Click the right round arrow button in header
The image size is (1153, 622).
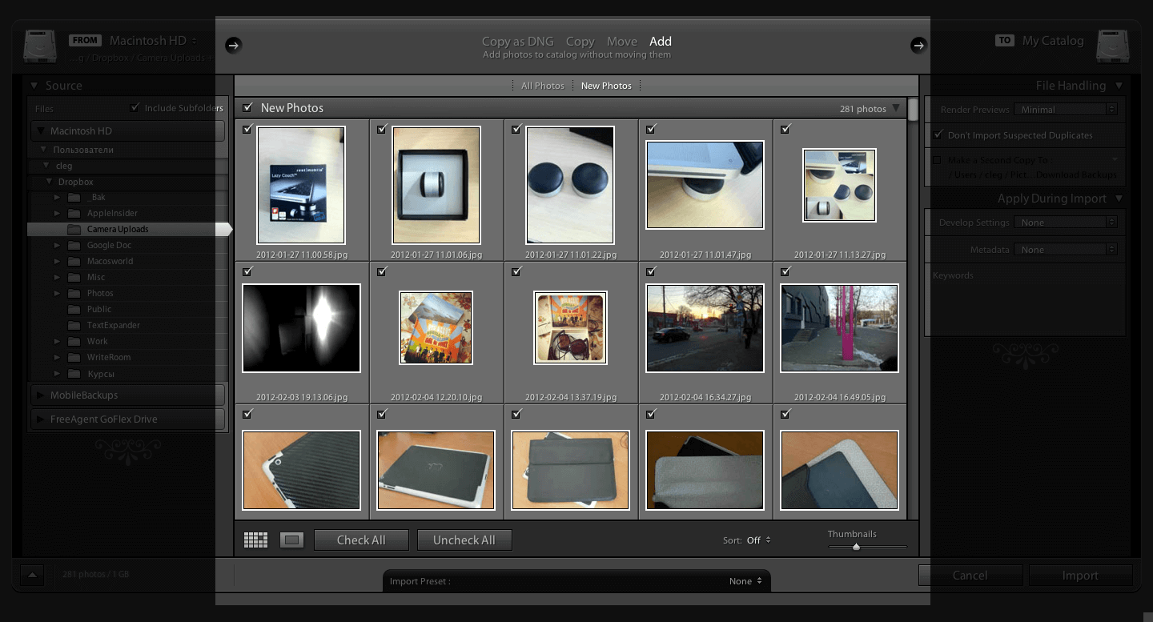918,45
